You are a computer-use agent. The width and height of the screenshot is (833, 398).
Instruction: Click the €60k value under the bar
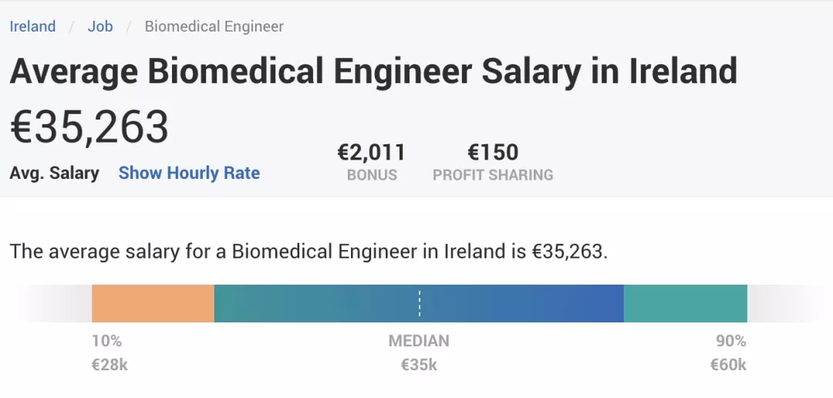pos(728,365)
